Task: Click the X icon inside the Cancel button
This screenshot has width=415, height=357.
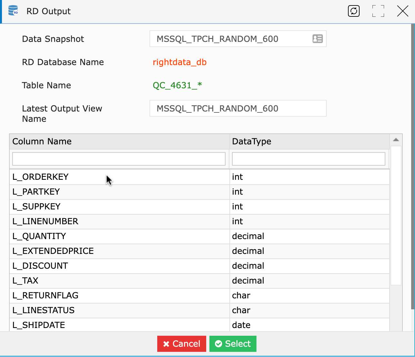Action: (x=166, y=344)
